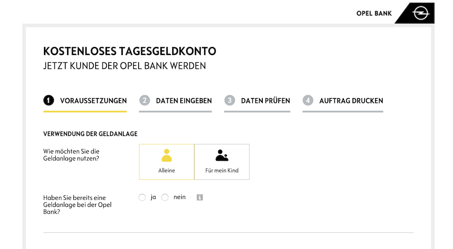Select the 'ja' radio button
This screenshot has height=249, width=453.
142,197
